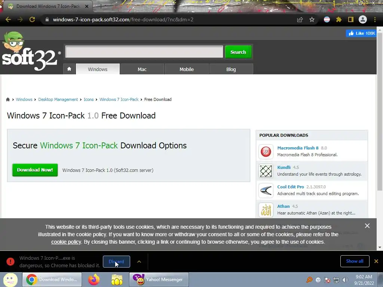The height and width of the screenshot is (287, 383).
Task: Select the Mac tab
Action: [x=142, y=69]
